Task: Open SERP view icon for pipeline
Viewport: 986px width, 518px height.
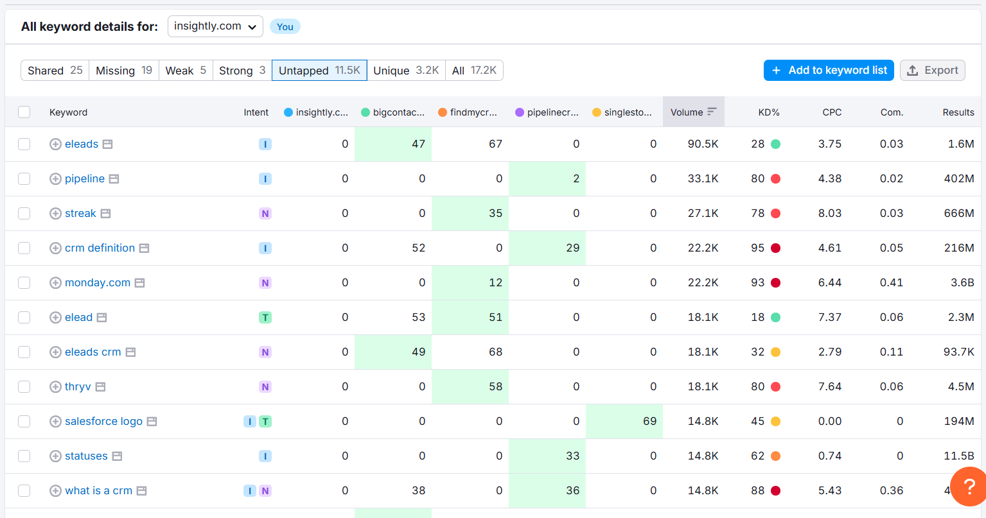Action: [x=114, y=179]
